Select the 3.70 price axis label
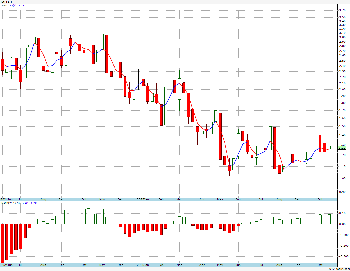Viewport: 350px width, 271px height. 342,10
